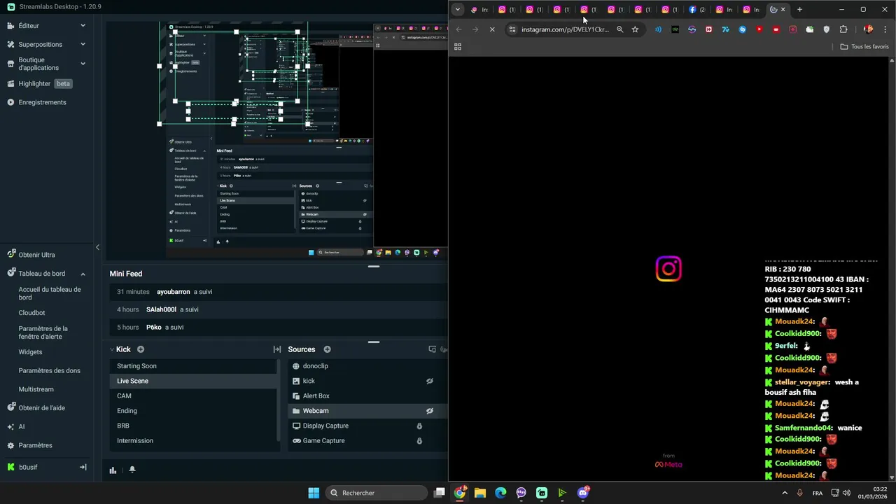Open Paramètres settings in sidebar

point(29,445)
